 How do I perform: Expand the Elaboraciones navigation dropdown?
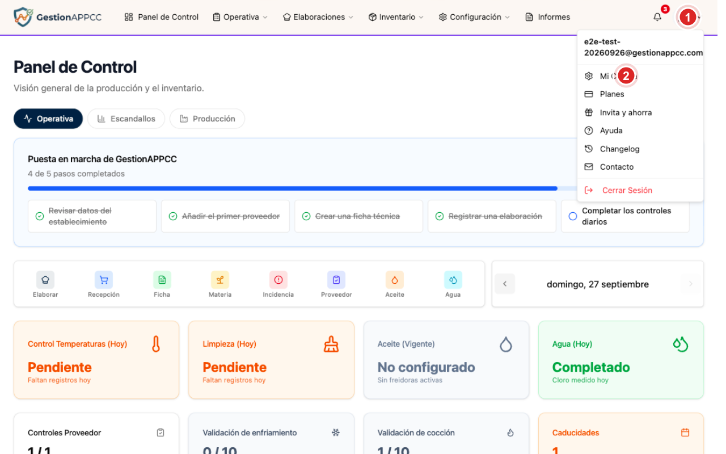(318, 17)
